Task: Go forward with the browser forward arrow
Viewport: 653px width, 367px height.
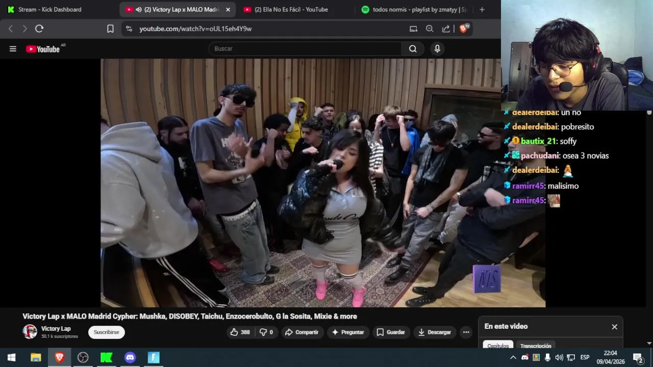Action: point(24,29)
